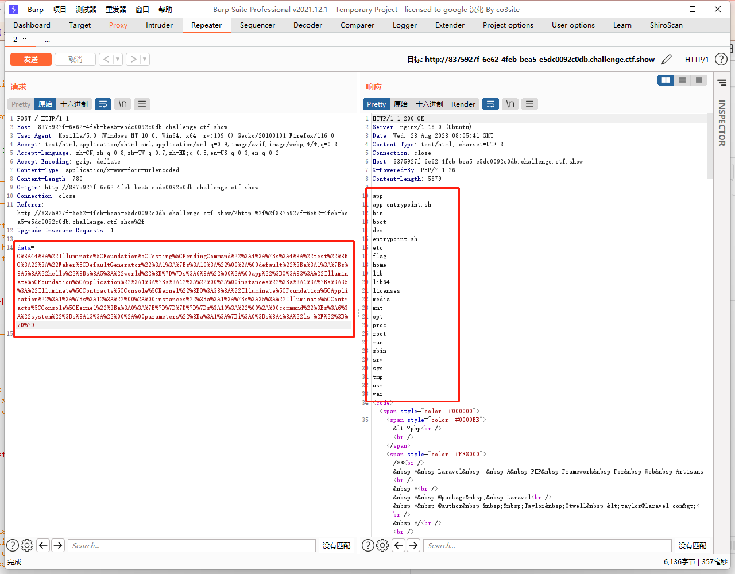Switch to the Decoder tab
Screen dimensions: 735x574
[308, 25]
